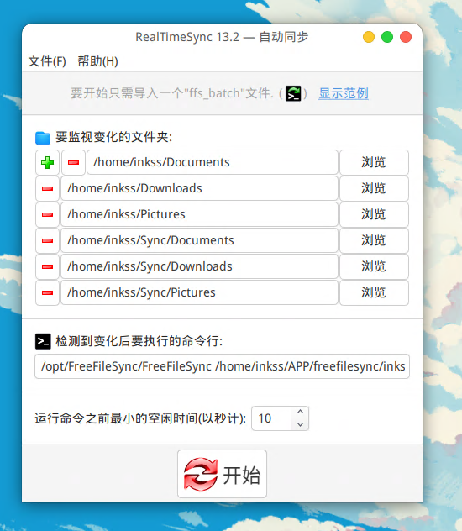Viewport: 462px width, 531px height.
Task: Click the black terminal icon beside command heading
Action: 43,341
